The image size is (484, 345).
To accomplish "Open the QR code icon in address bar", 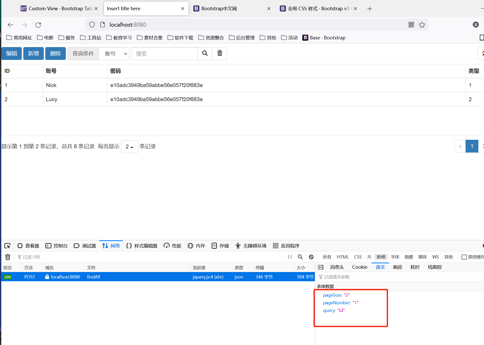I will pos(411,25).
